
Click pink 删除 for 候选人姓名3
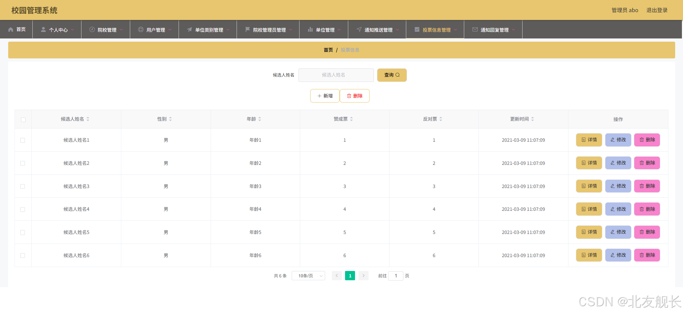647,186
